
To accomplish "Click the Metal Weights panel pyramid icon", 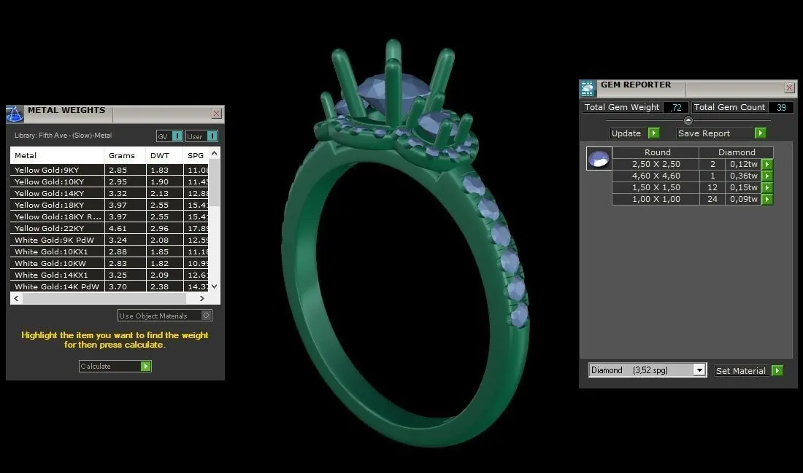I will 15,114.
